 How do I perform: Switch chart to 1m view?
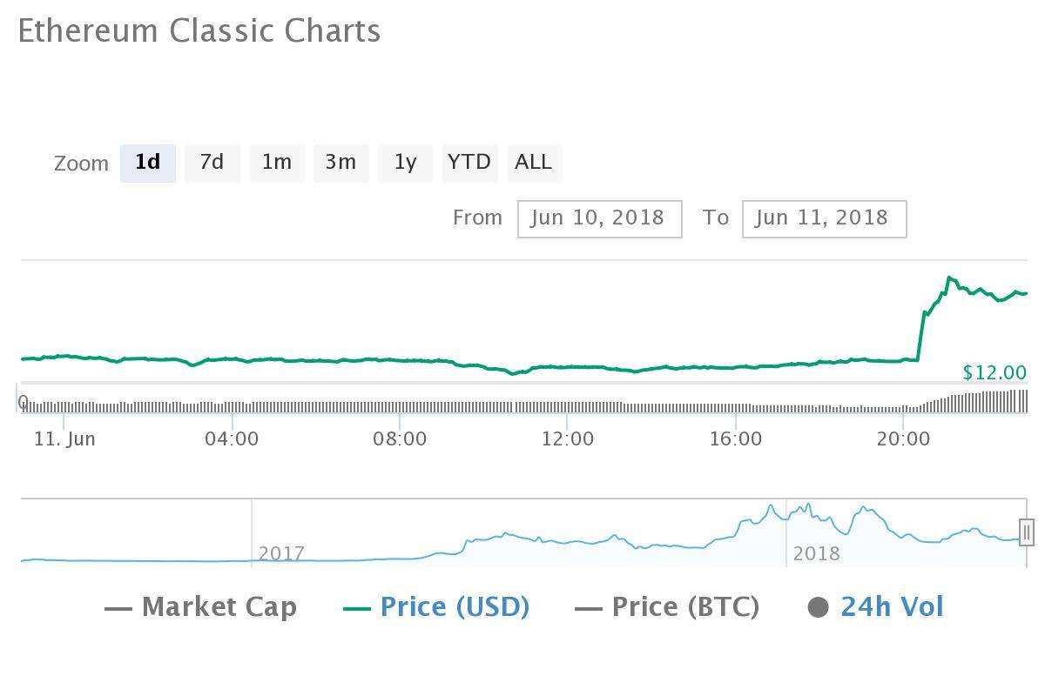point(277,163)
